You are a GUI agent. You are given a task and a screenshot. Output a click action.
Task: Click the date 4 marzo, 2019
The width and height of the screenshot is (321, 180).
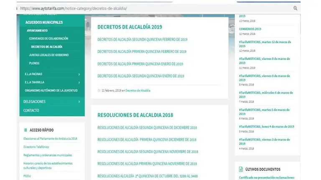(247, 149)
